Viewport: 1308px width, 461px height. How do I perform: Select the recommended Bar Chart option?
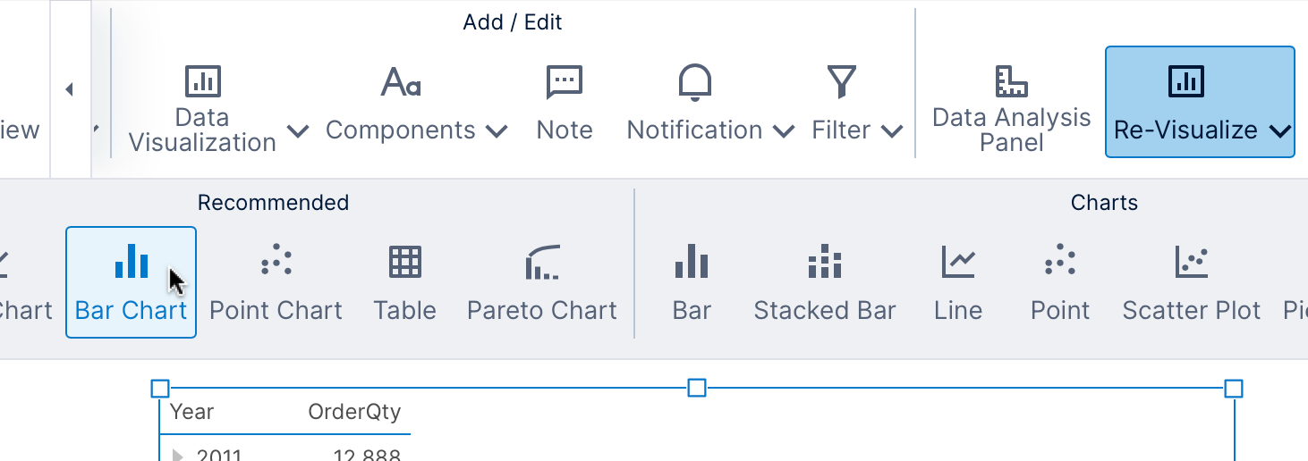[131, 282]
